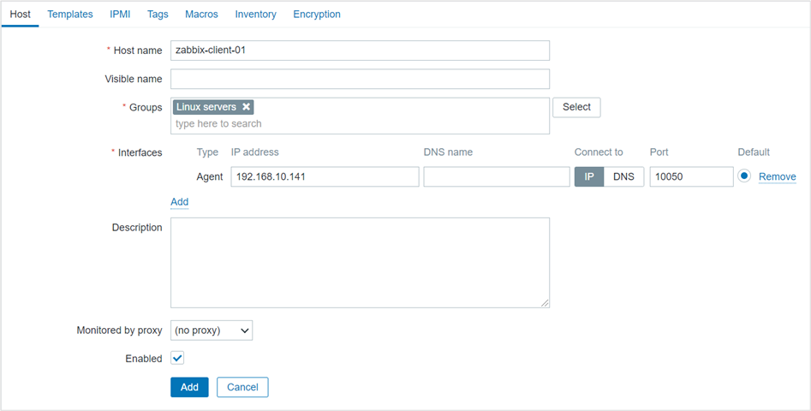
Task: Open the IPMI tab
Action: (x=120, y=15)
